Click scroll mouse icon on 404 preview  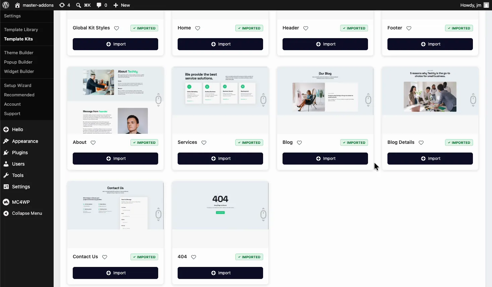click(x=263, y=214)
